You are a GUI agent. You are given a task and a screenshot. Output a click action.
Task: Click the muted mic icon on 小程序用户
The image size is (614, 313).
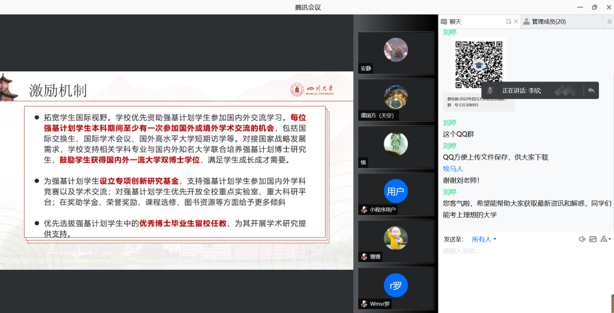pos(363,209)
